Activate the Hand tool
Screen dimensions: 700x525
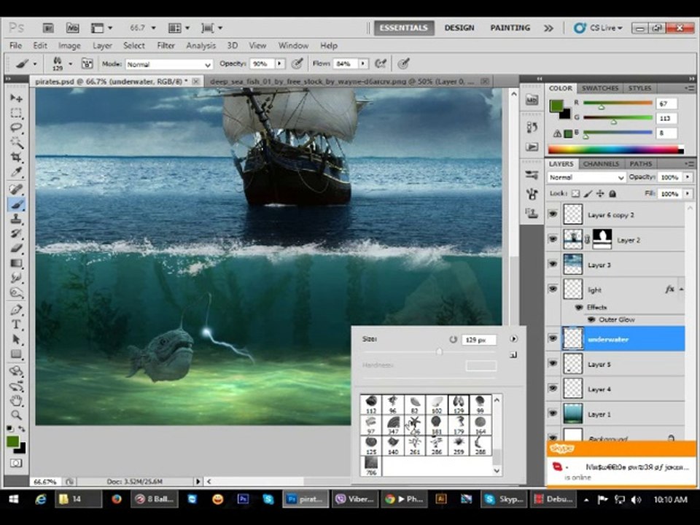[17, 400]
